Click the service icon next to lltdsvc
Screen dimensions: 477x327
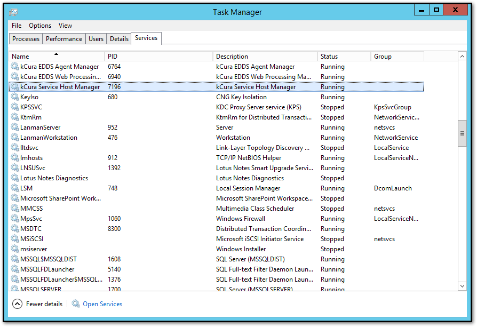pos(14,148)
